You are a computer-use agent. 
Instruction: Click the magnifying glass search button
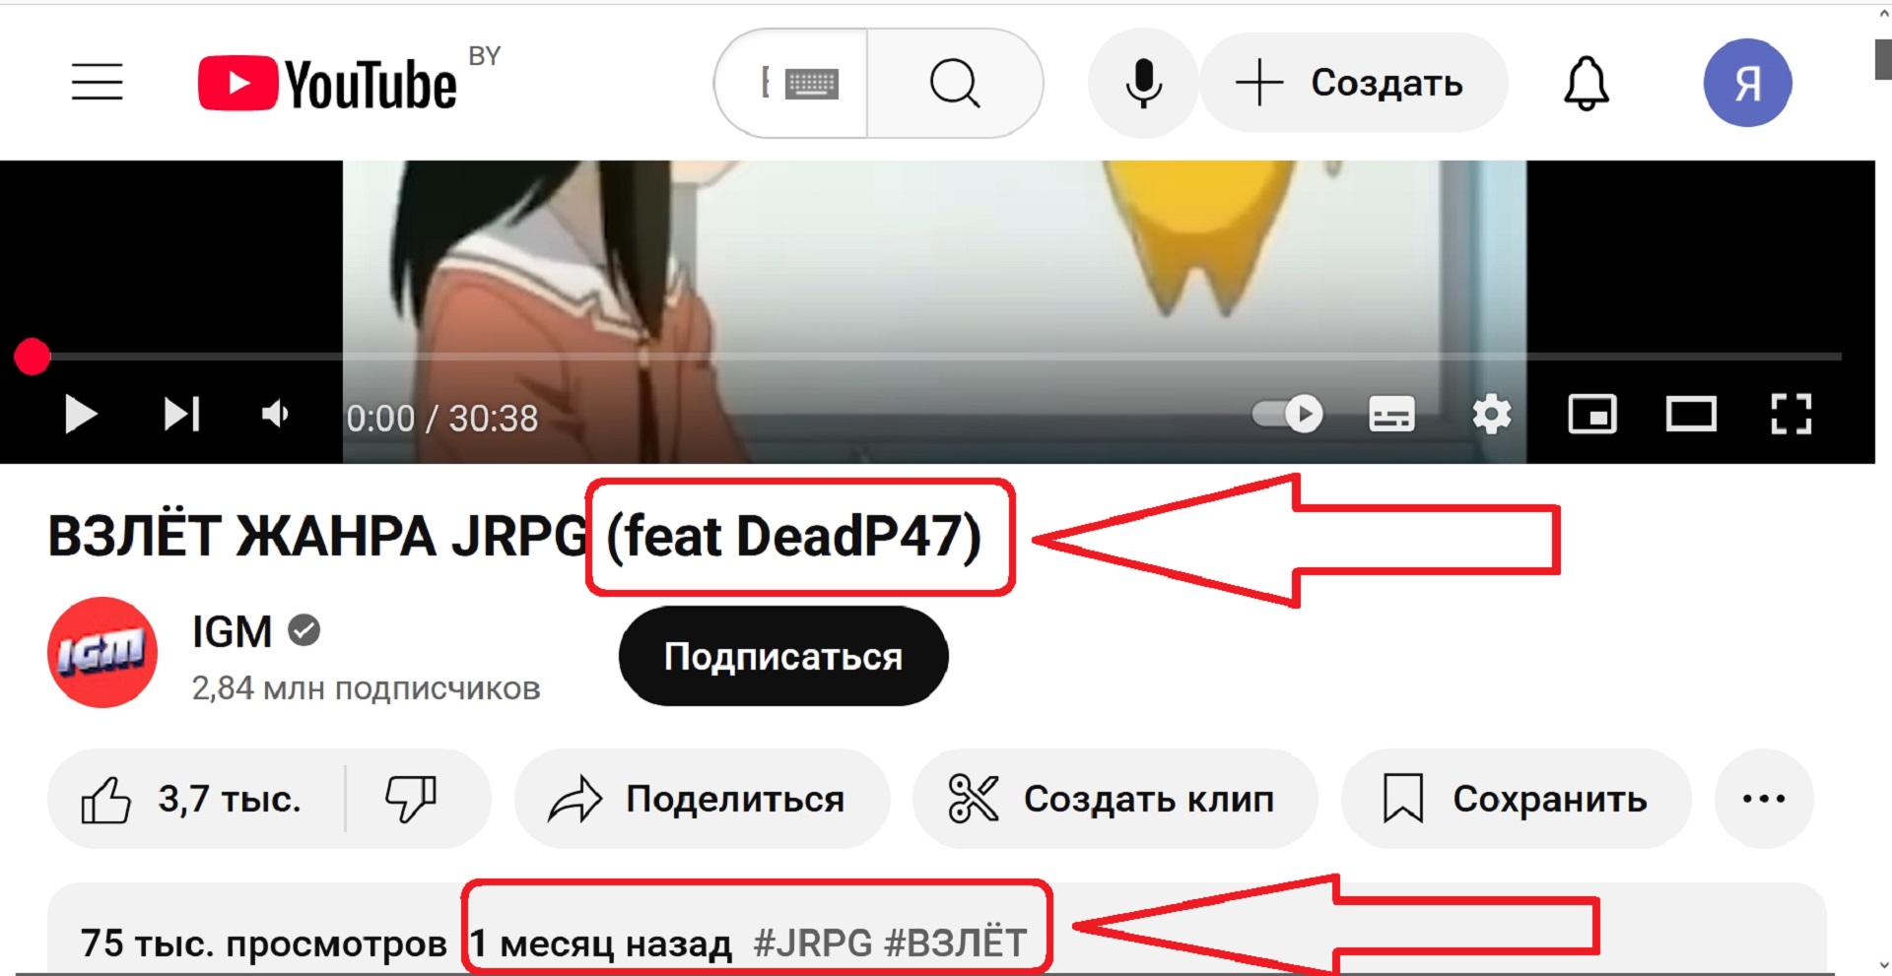954,83
